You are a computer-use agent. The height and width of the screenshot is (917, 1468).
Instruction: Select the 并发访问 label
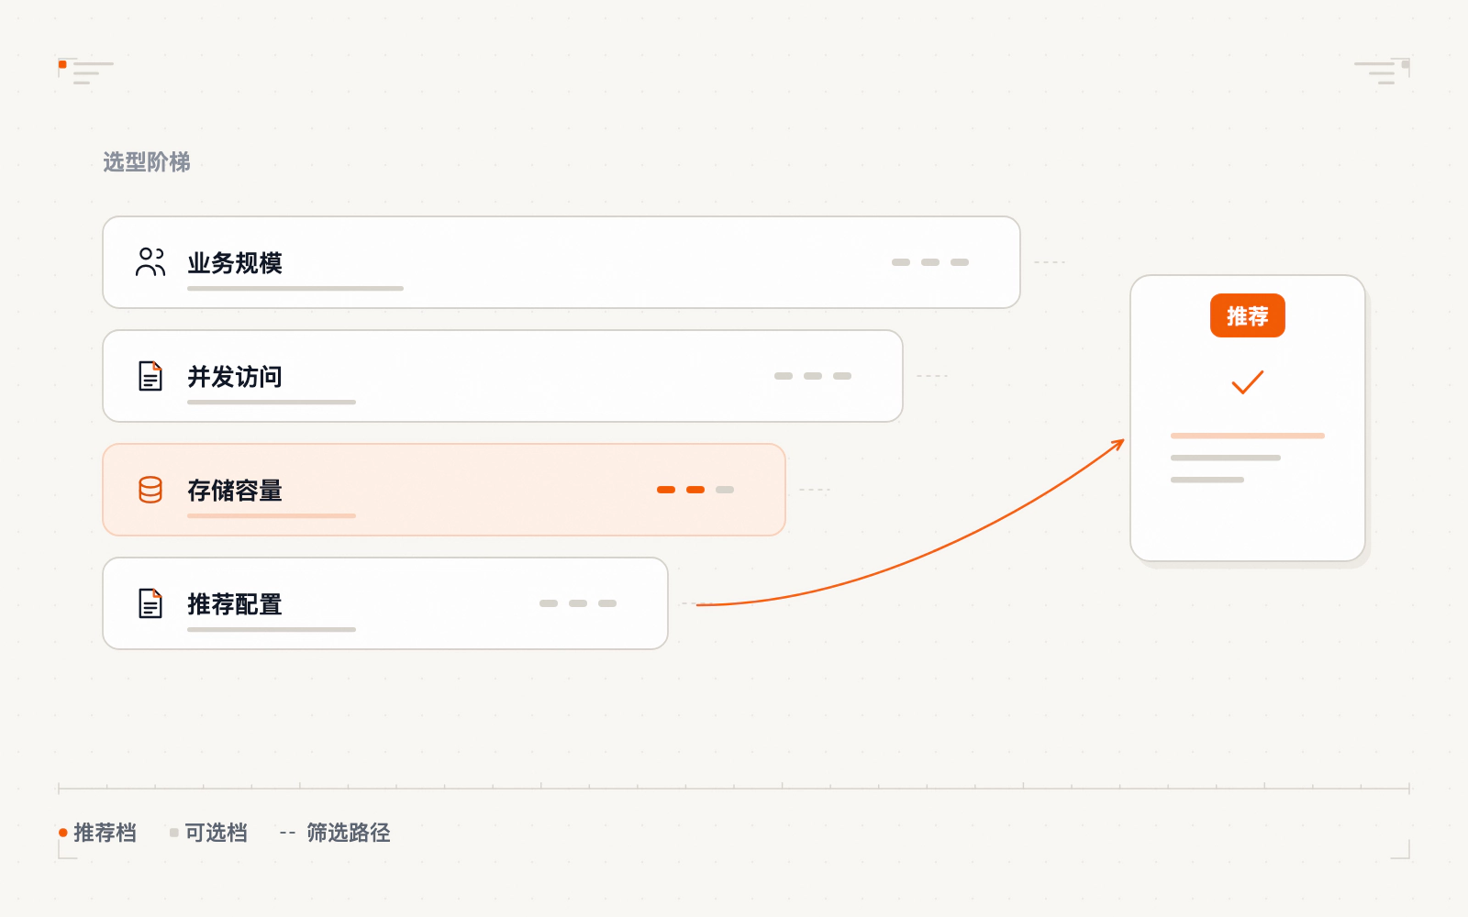tap(235, 377)
